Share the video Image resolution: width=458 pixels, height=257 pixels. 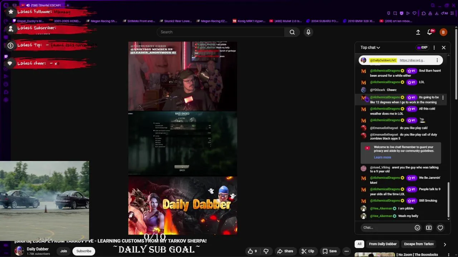click(285, 251)
